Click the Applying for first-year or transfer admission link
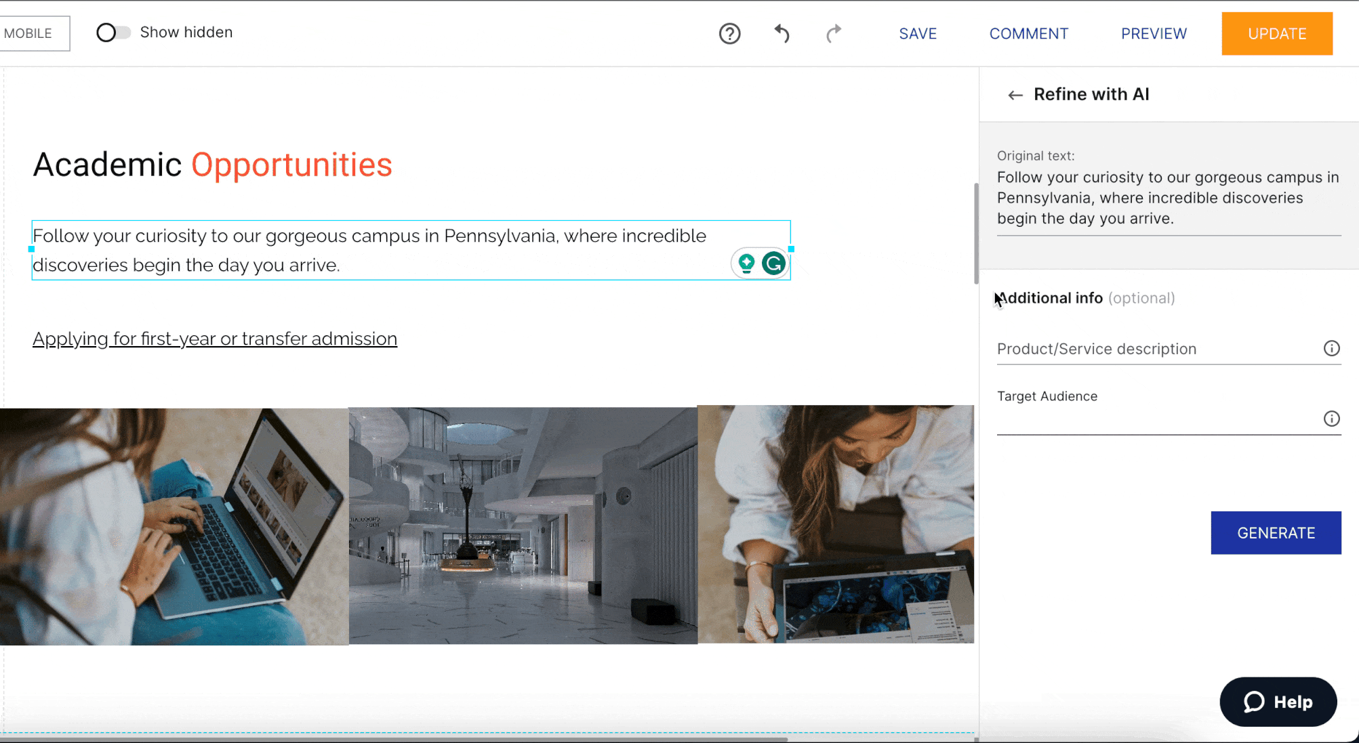The width and height of the screenshot is (1359, 743). [x=215, y=339]
